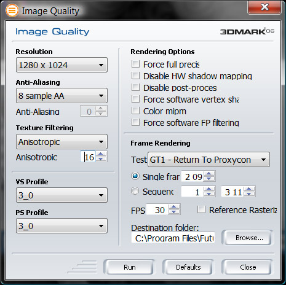
Task: Open the VS Profile dropdown
Action: pyautogui.click(x=62, y=195)
